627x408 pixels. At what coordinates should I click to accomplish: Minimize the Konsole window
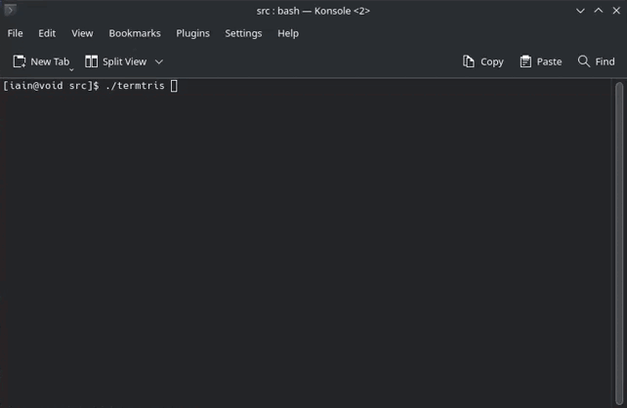point(580,11)
